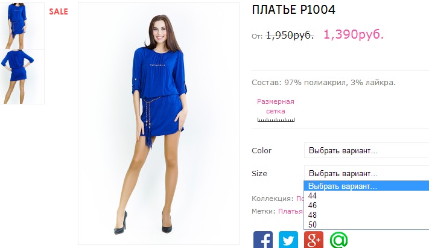Show the front-view dress thumbnail
The width and height of the screenshot is (429, 248).
22,26
